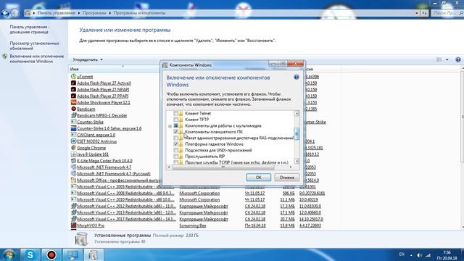Uncheck the Компоненты планшетного ПК checkbox
This screenshot has width=464, height=261.
(175, 132)
